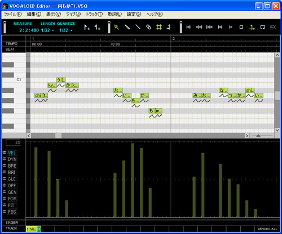Click the green R render button
The width and height of the screenshot is (282, 234).
(39, 229)
